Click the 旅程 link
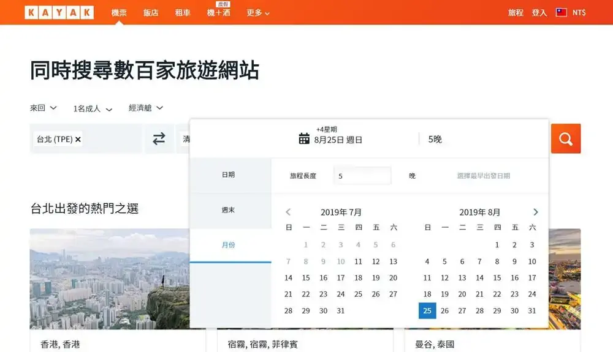Viewport: 613px width, 352px height. click(516, 12)
